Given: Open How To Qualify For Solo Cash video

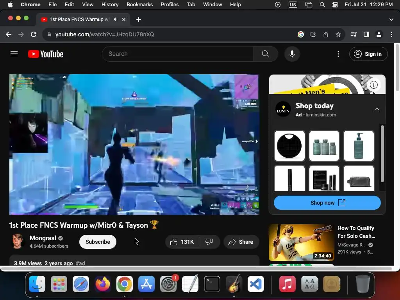Looking at the screenshot, I should pos(356,232).
